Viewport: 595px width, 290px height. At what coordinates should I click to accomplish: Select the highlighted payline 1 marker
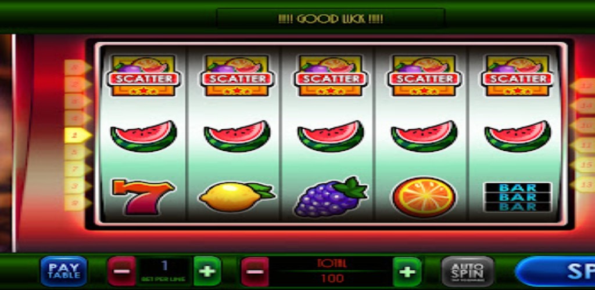[x=78, y=135]
